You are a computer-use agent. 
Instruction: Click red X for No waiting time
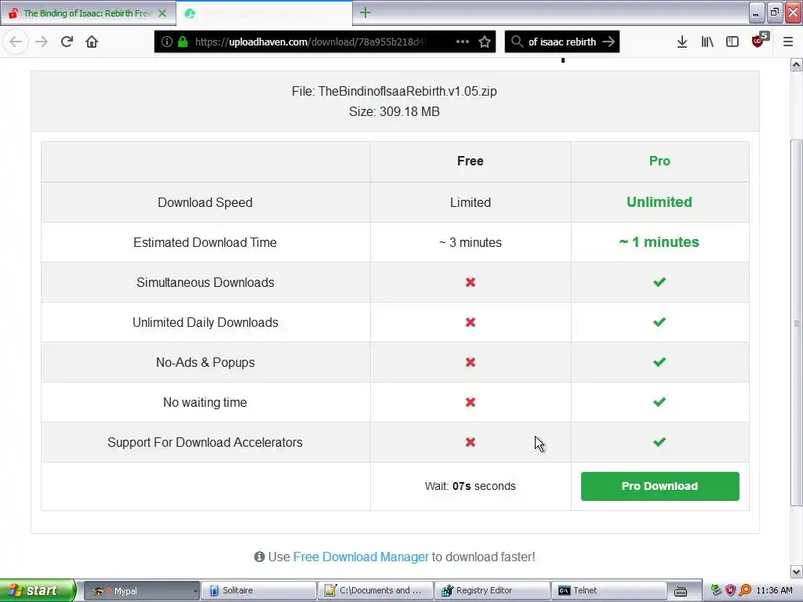pos(471,402)
